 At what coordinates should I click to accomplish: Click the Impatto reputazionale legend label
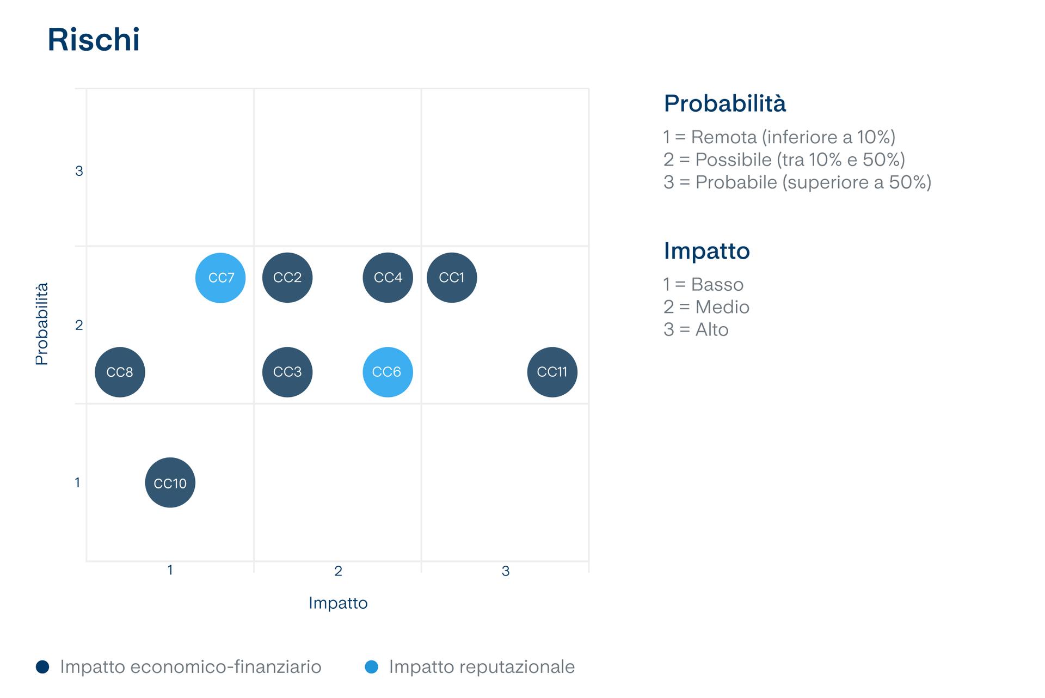tap(482, 667)
